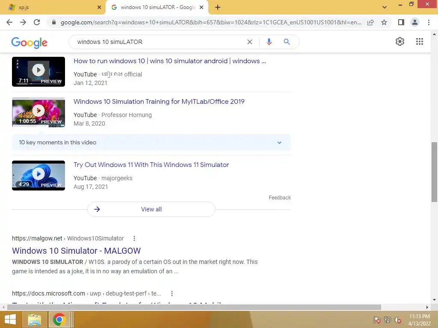Open Try Out Windows 11 Simulator link

[x=151, y=164]
